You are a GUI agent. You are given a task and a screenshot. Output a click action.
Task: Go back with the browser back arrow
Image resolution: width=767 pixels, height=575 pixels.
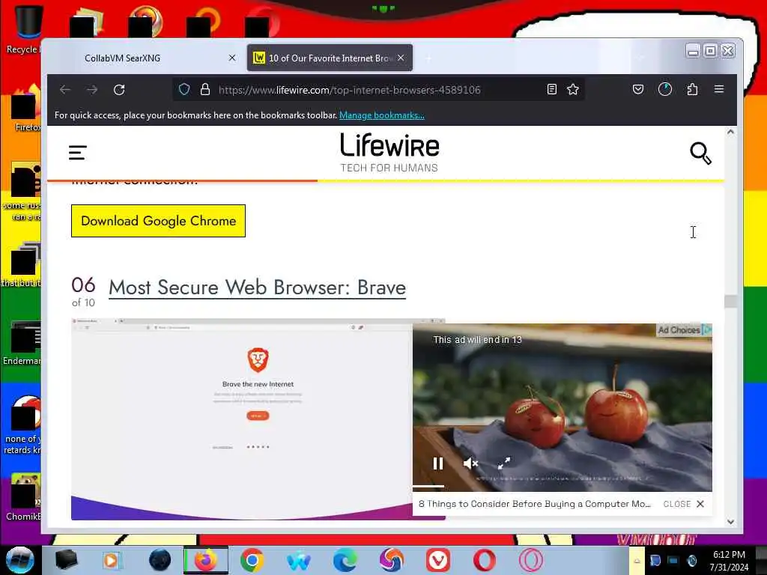point(65,90)
